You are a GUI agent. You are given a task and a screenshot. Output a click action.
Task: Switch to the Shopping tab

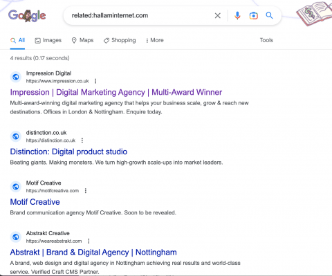pyautogui.click(x=120, y=40)
